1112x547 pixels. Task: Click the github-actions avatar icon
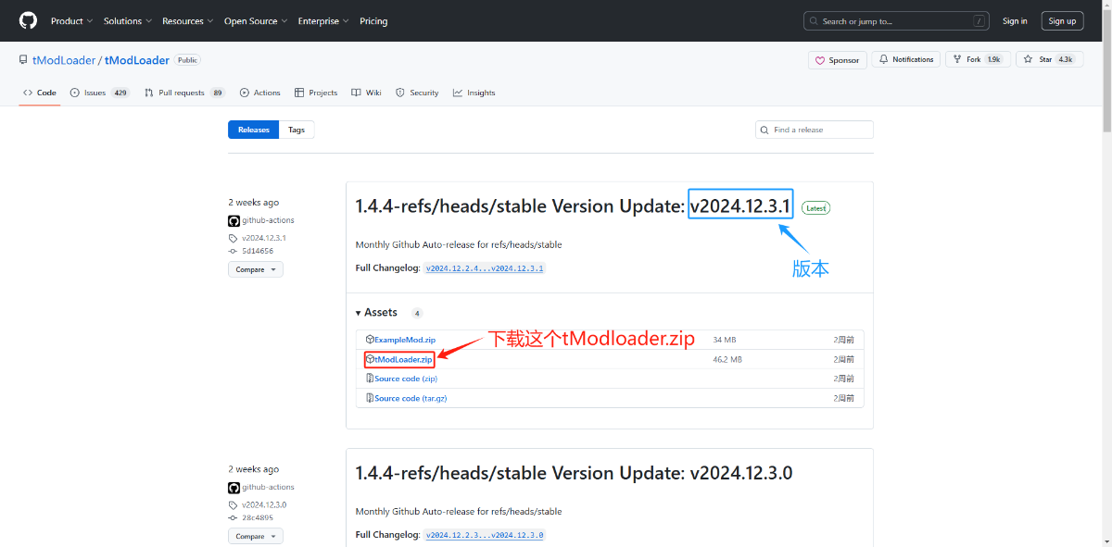(234, 220)
